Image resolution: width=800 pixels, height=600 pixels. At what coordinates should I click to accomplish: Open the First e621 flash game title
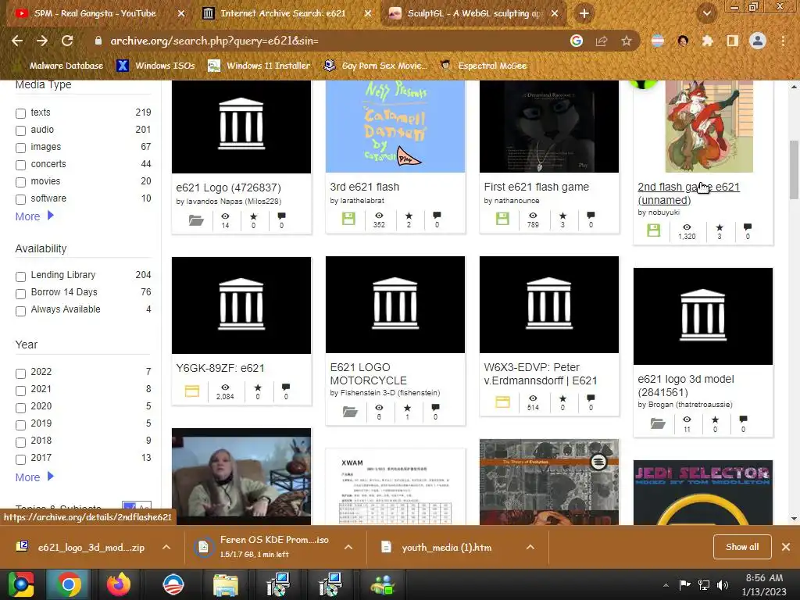click(536, 187)
